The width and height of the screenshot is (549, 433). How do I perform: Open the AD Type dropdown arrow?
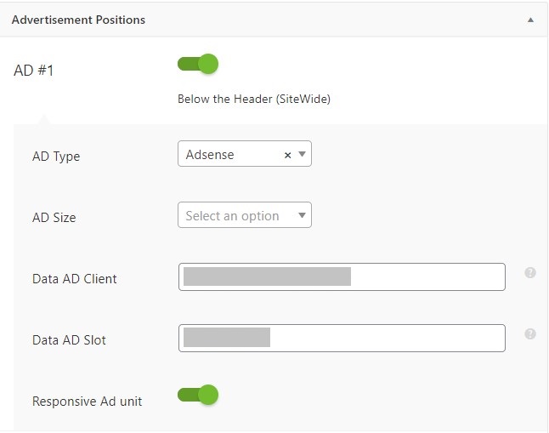[302, 154]
